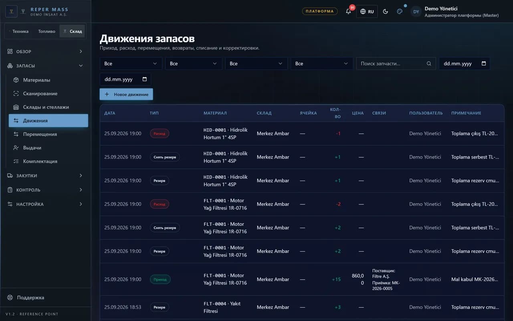
Task: Click the Материалы box icon
Action: (16, 80)
